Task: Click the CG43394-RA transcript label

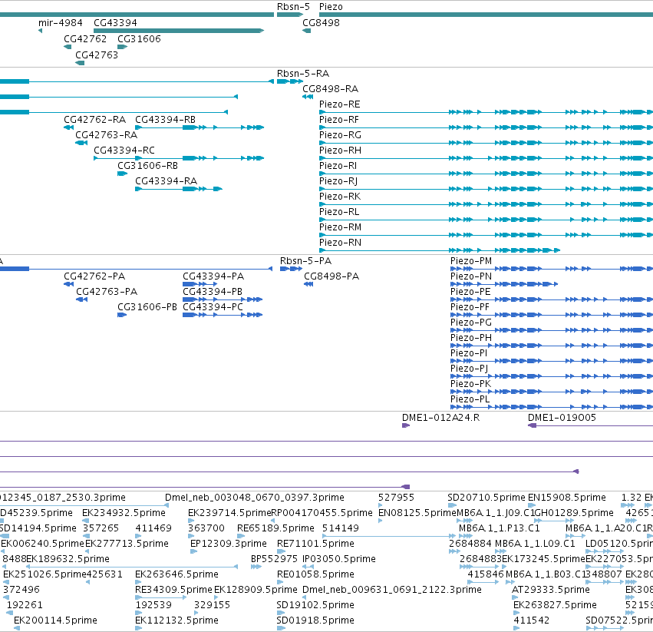Action: point(167,181)
